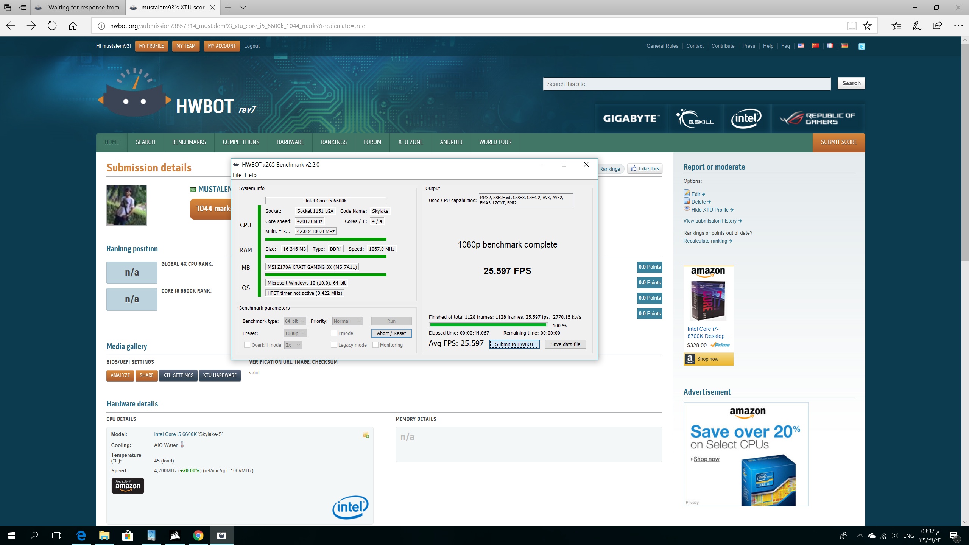Open the RANKINGS nav item

point(334,142)
